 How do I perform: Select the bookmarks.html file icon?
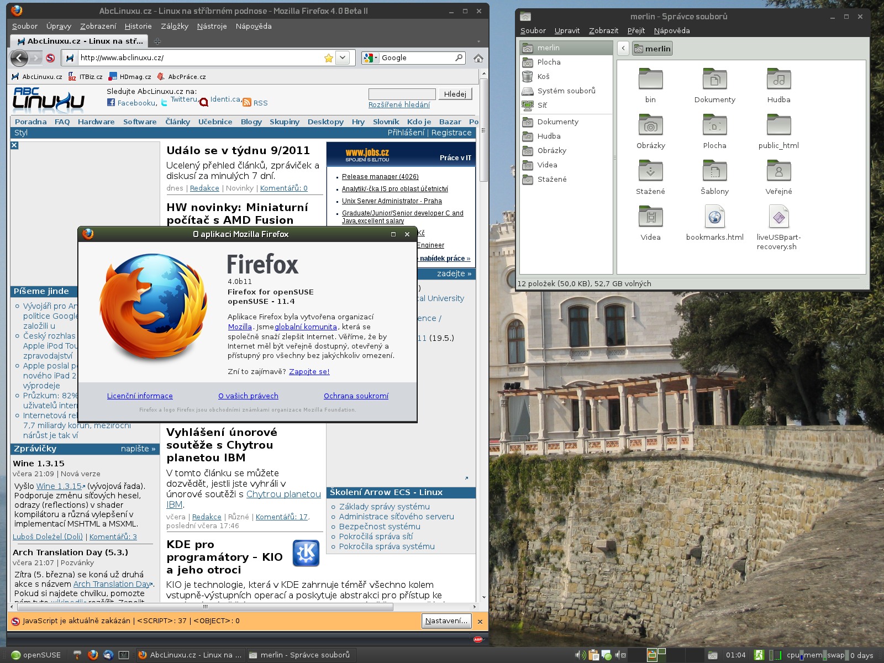[x=714, y=217]
